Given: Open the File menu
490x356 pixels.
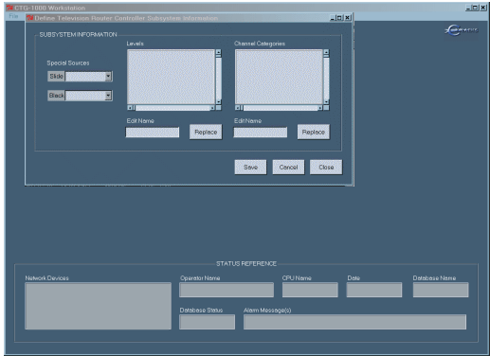Looking at the screenshot, I should (13, 16).
